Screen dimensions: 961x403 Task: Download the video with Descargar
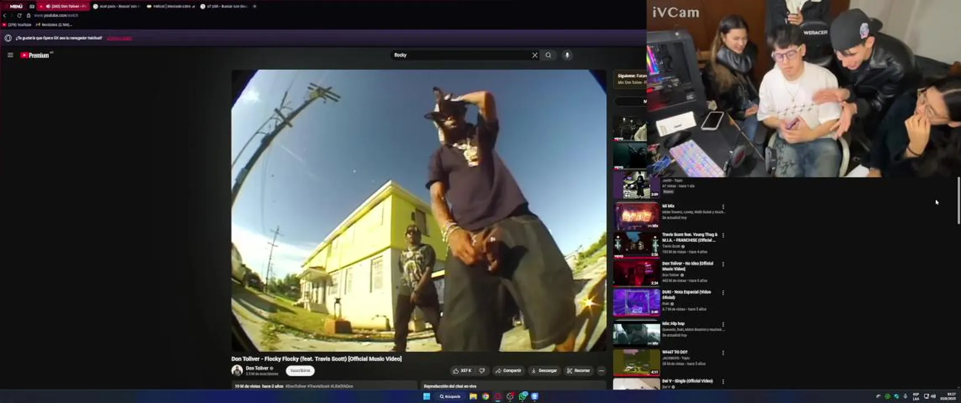pos(544,371)
